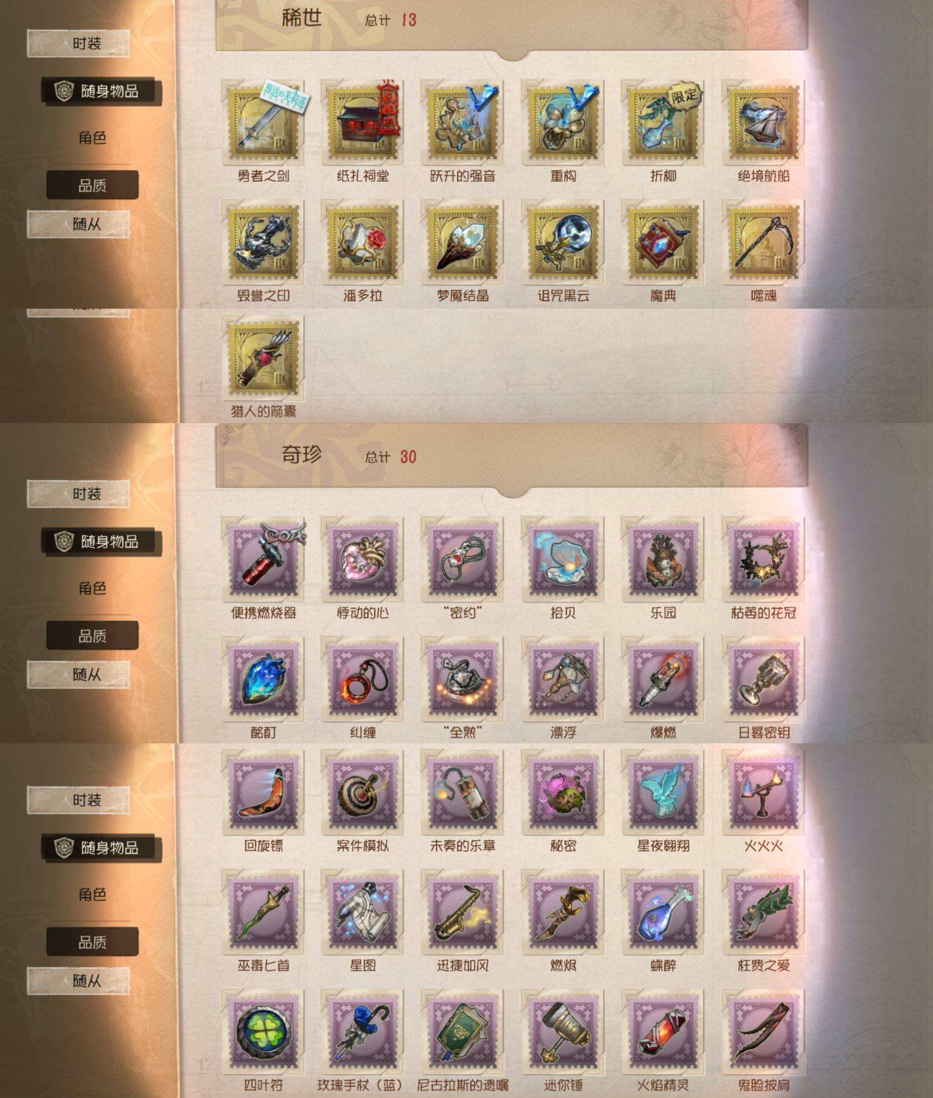The height and width of the screenshot is (1098, 933).
Task: Select the 回旋镖 boomerang accessory
Action: pos(263,793)
